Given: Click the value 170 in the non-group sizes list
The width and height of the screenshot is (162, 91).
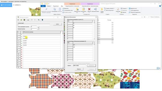Looking at the screenshot, I should coord(74,47).
